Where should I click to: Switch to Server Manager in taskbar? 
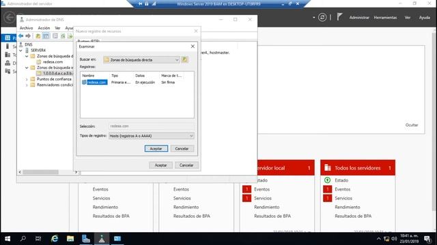coord(86,239)
